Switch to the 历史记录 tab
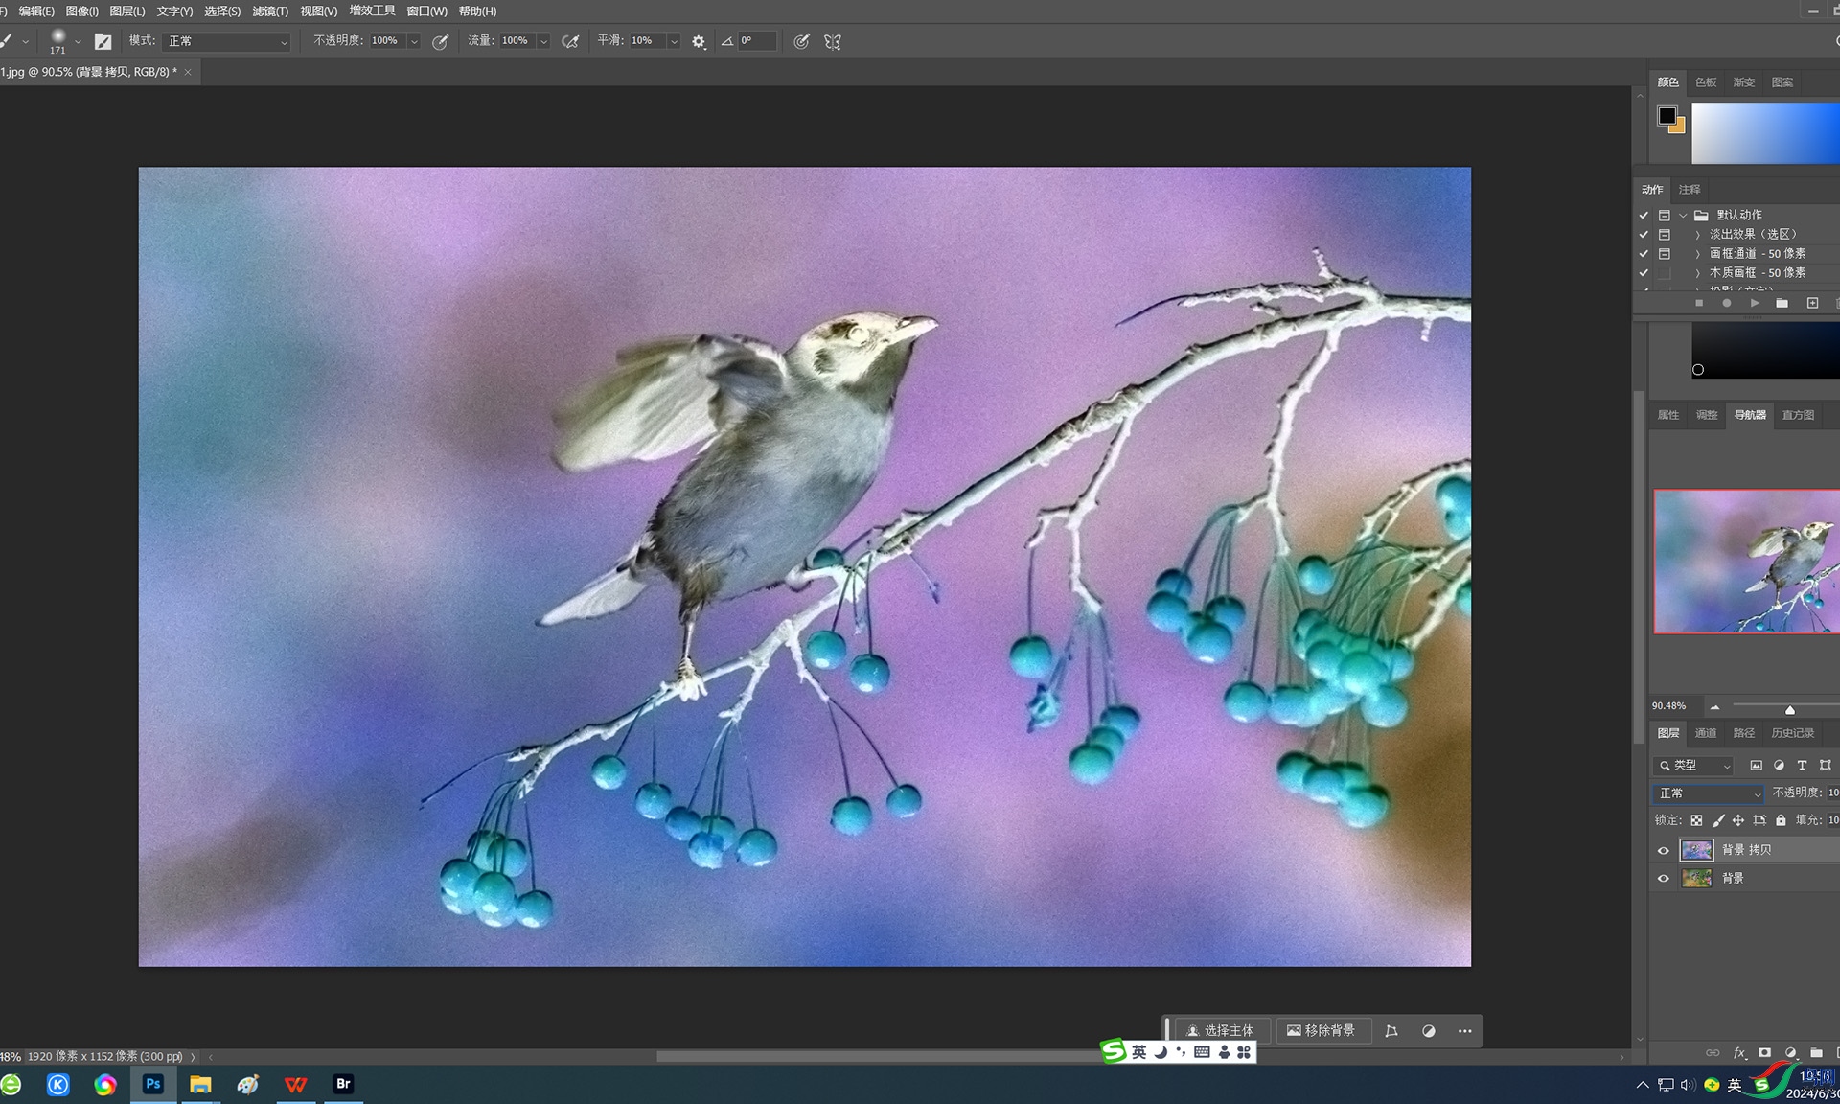 point(1792,733)
